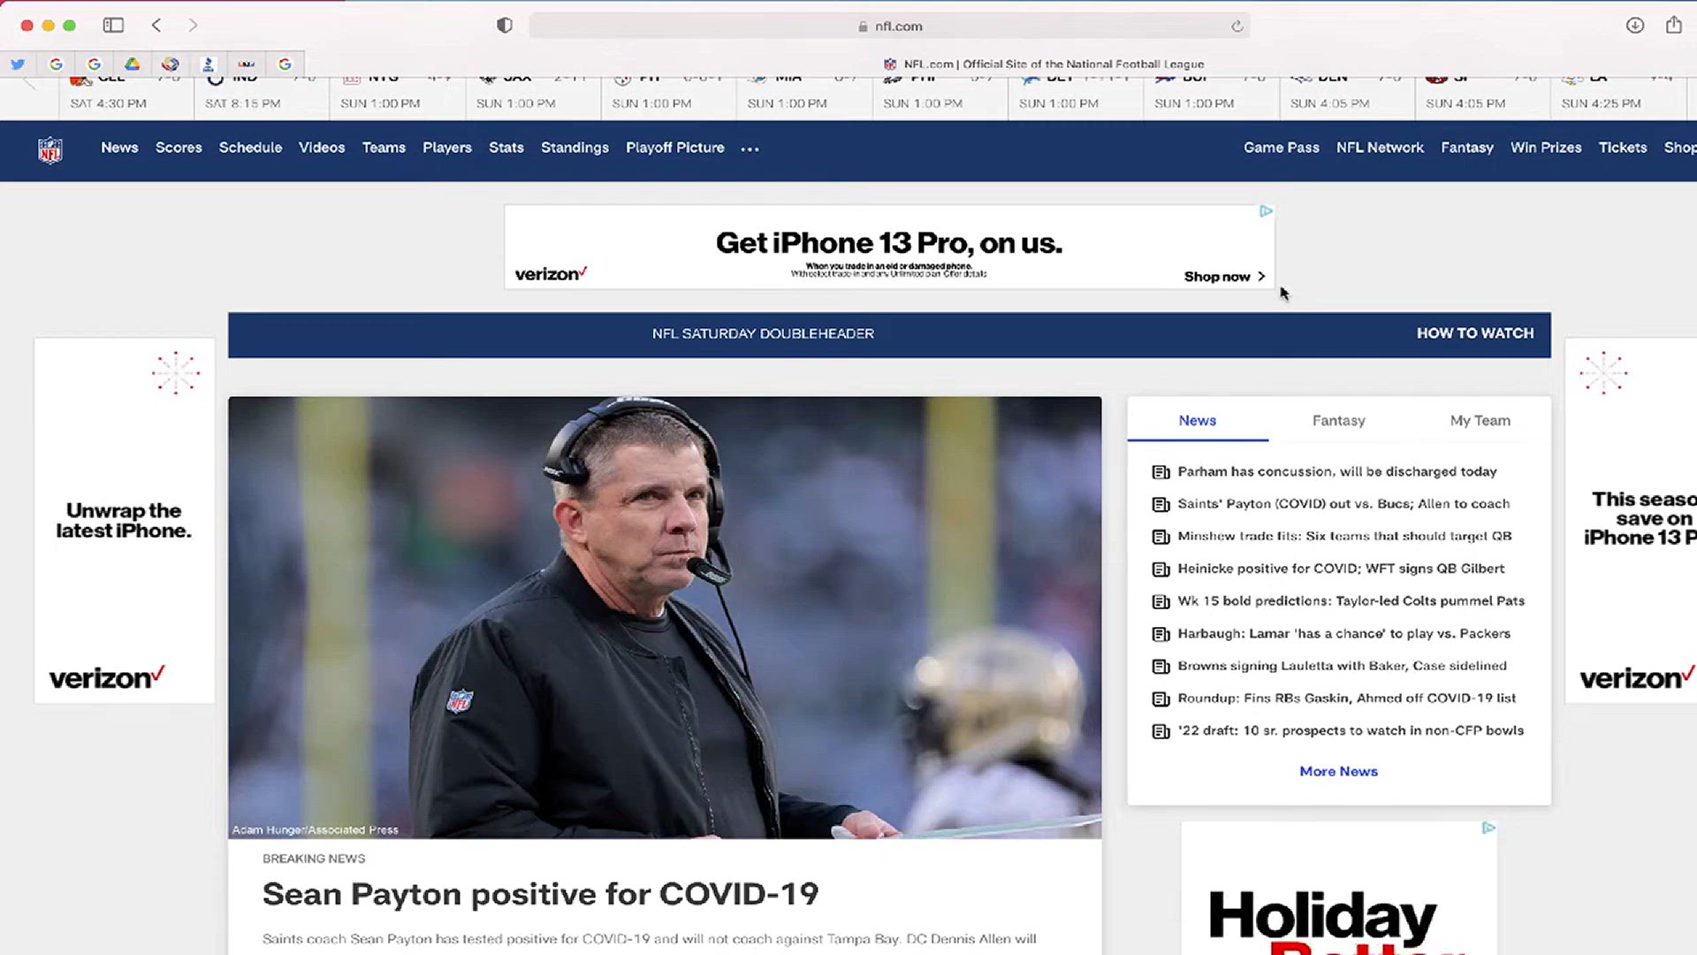Show downloads with the download arrow icon
Viewport: 1697px width, 955px height.
(x=1635, y=26)
